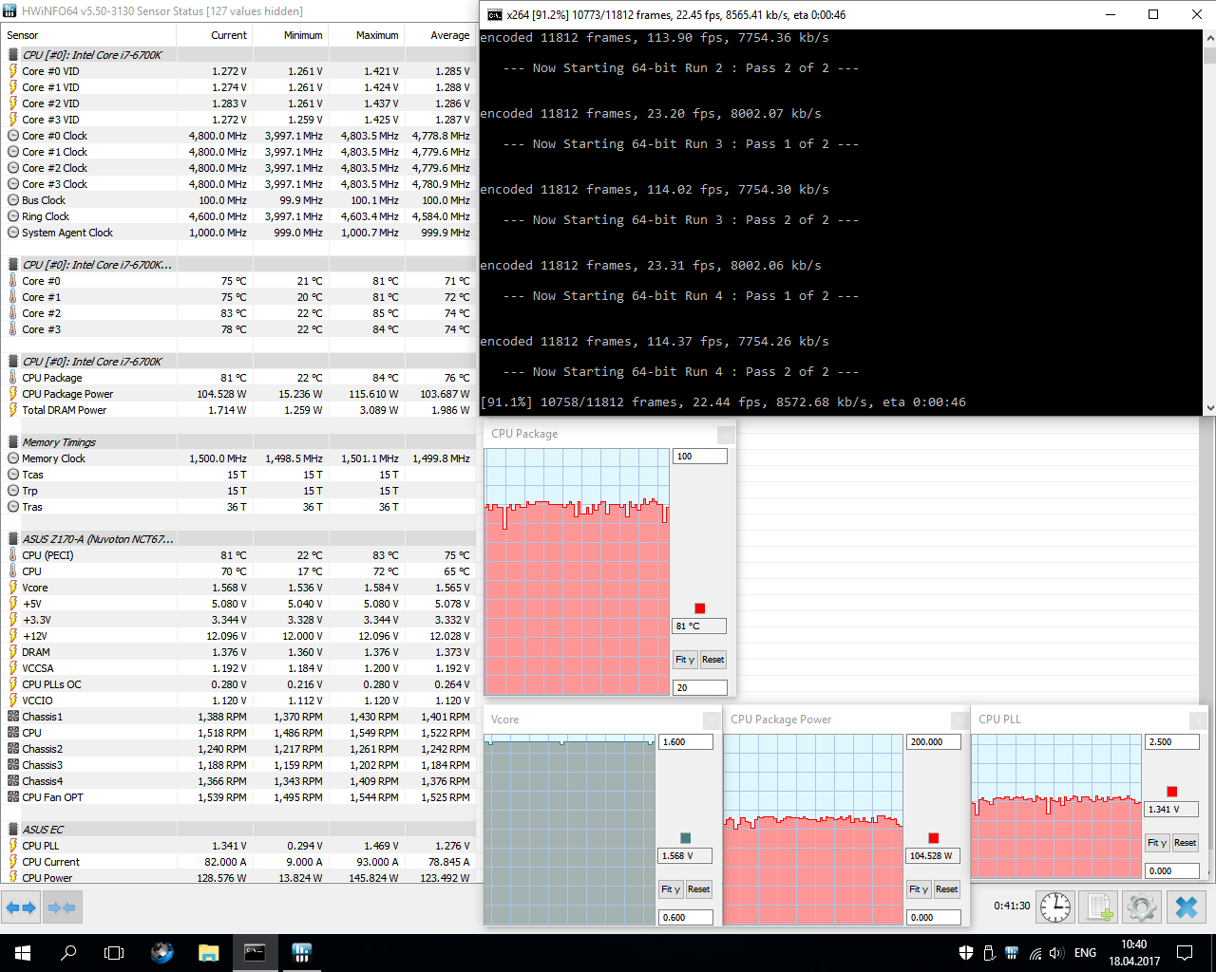Click the red color swatch in CPU Package graph

pos(700,608)
